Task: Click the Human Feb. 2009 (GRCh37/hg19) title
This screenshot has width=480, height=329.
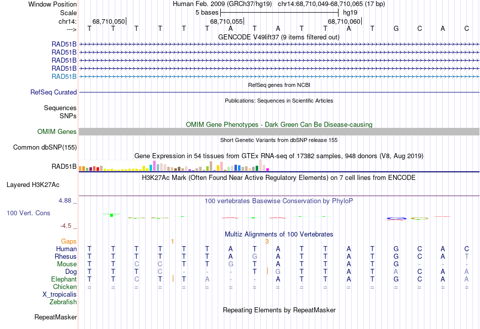Action: 222,4
